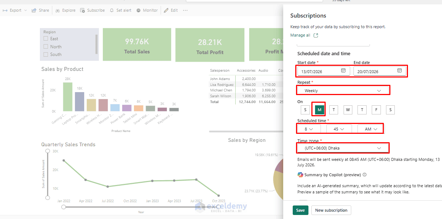Click the Share icon

(x=34, y=10)
